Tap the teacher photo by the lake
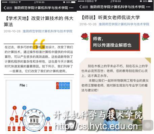The image size is (154, 134). [115, 113]
